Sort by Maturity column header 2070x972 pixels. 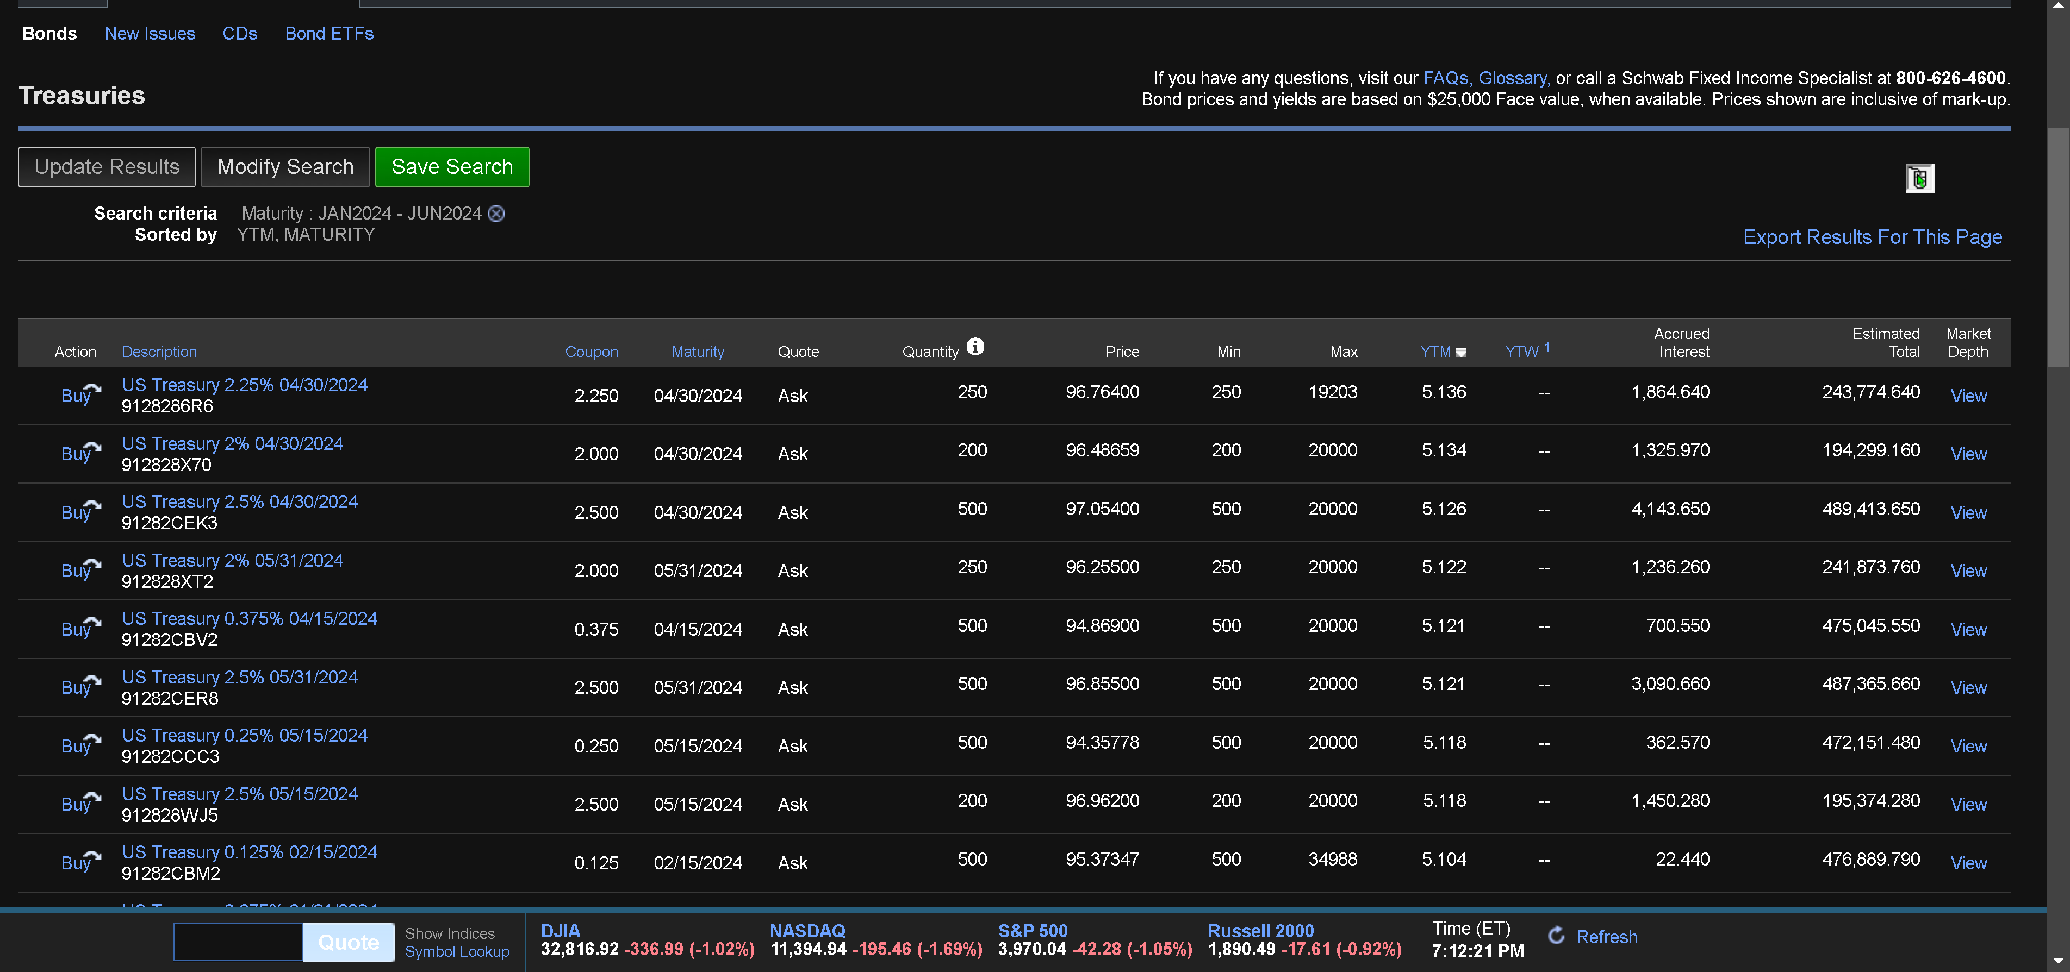point(698,352)
